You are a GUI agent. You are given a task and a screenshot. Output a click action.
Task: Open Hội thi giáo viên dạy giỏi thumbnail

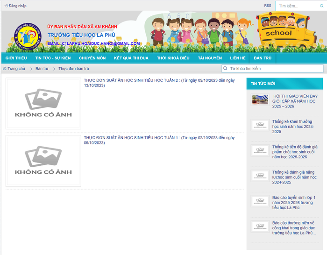coord(260,99)
